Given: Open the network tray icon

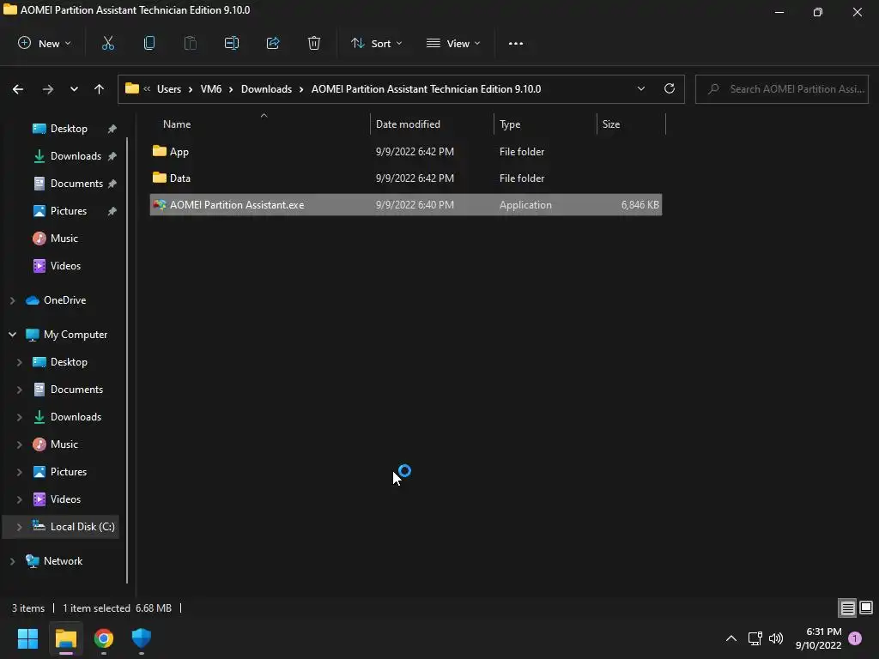Looking at the screenshot, I should [755, 638].
